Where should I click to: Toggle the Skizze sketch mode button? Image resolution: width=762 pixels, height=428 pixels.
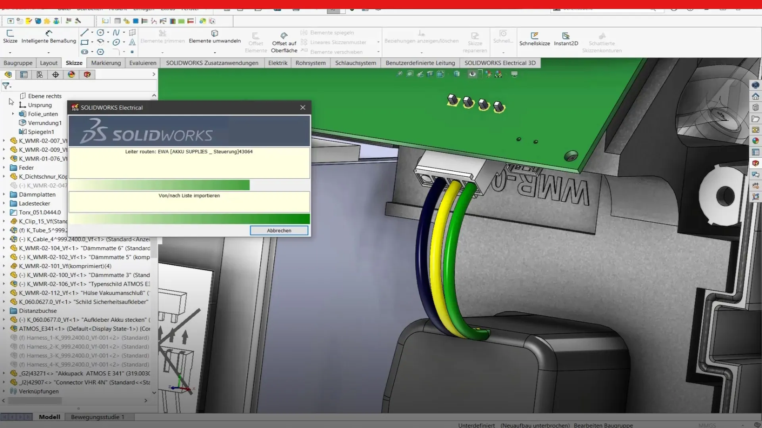click(10, 34)
